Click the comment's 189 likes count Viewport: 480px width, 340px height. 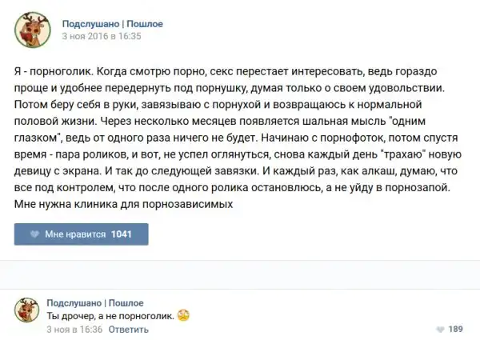click(456, 329)
